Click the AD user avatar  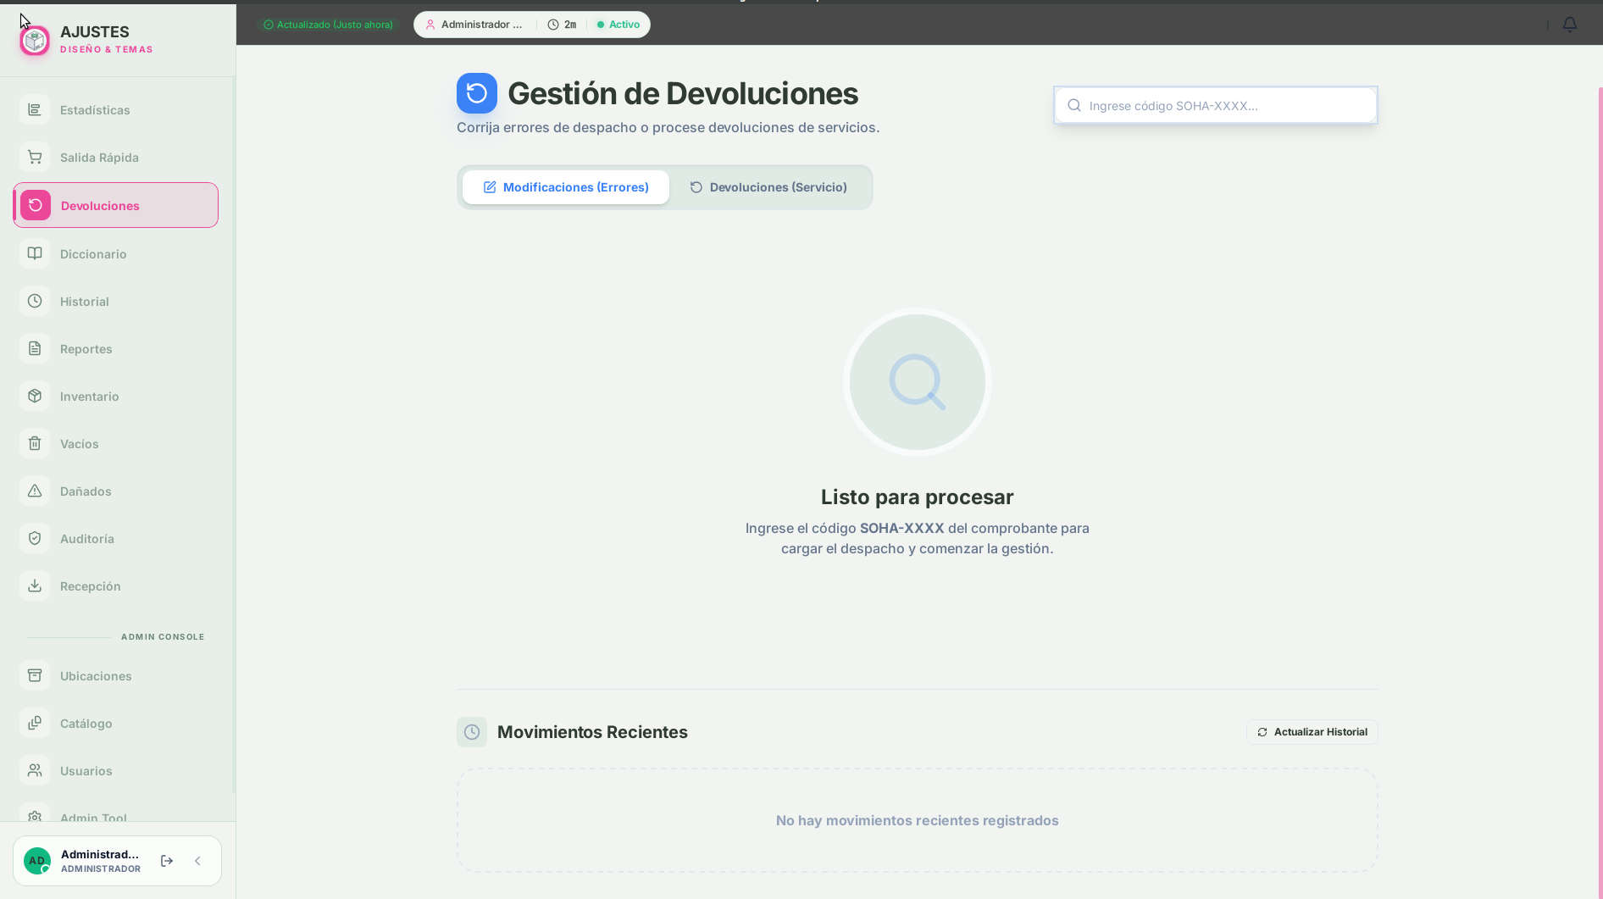click(x=37, y=861)
